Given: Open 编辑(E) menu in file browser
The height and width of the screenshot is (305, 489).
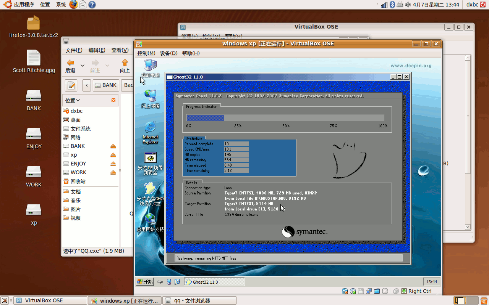Looking at the screenshot, I should [x=97, y=50].
